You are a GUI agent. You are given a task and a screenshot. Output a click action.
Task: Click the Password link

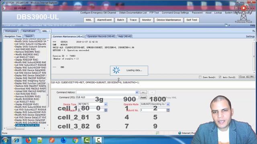tap(197, 13)
